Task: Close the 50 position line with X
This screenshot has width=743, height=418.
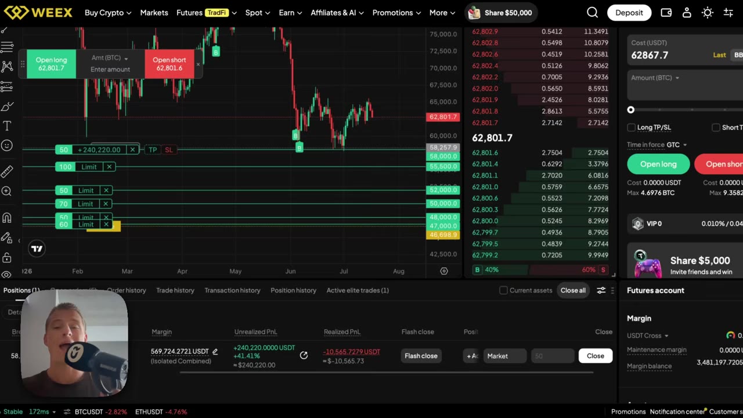Action: pos(132,150)
